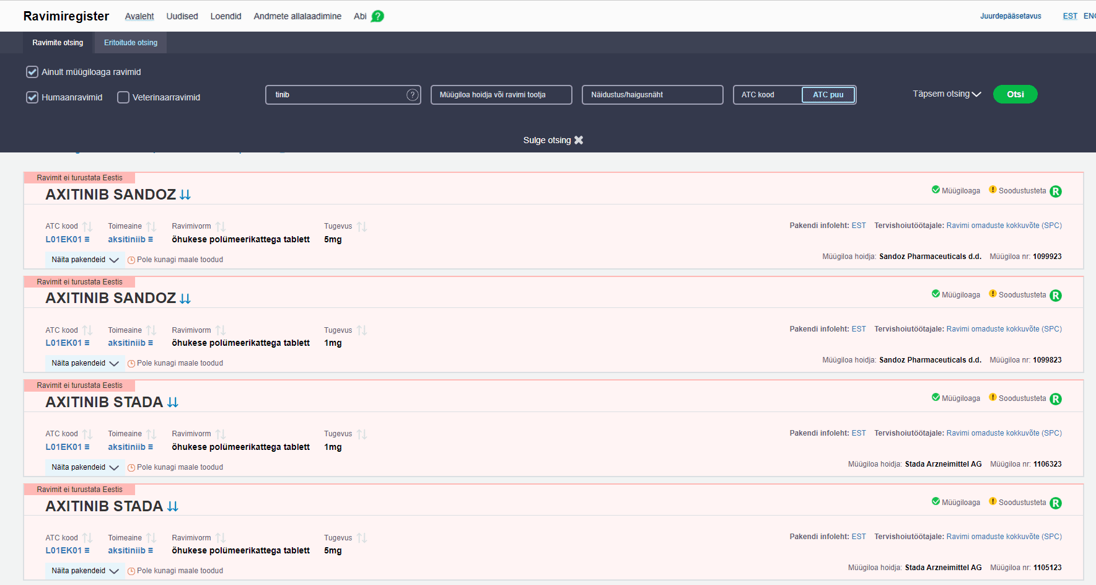Switch to Eritoitude otsing tab

click(x=131, y=43)
